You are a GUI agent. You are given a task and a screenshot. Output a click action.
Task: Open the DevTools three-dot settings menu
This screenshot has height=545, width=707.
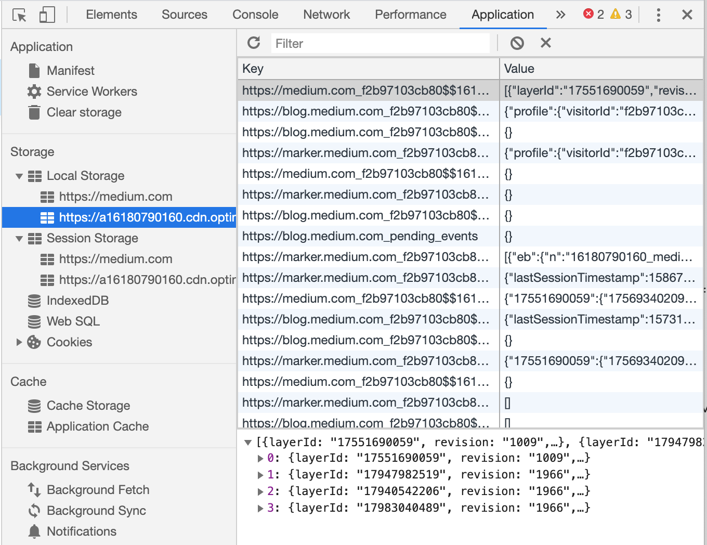click(x=659, y=15)
